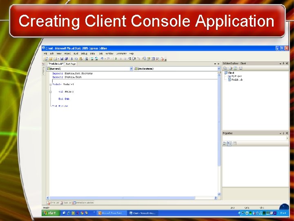Open the Undo history dropdown arrow

coord(105,59)
